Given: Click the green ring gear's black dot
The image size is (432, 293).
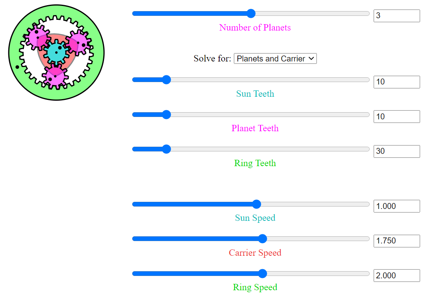Looking at the screenshot, I should coord(17,67).
